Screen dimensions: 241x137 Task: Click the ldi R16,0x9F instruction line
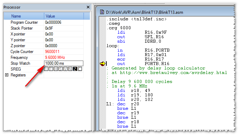pyautogui.click(x=142, y=32)
